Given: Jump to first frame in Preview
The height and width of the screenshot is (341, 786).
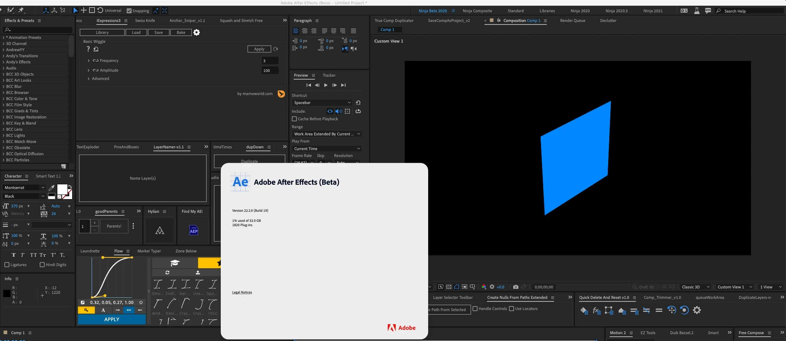Looking at the screenshot, I should (308, 85).
